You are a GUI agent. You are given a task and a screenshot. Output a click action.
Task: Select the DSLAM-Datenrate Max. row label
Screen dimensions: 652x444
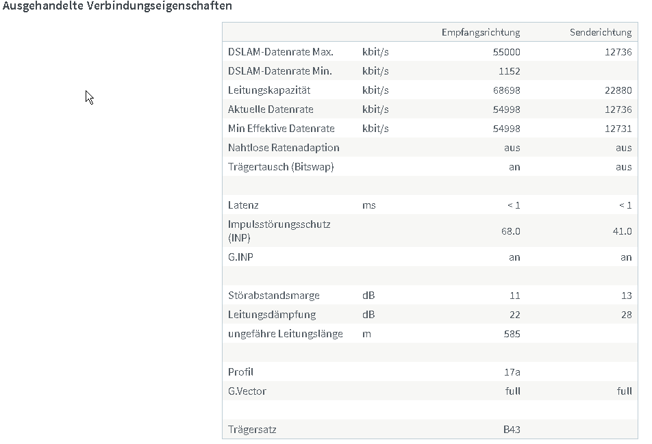pos(281,52)
